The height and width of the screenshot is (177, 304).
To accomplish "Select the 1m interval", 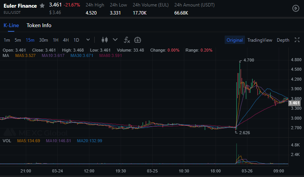I will [x=7, y=40].
